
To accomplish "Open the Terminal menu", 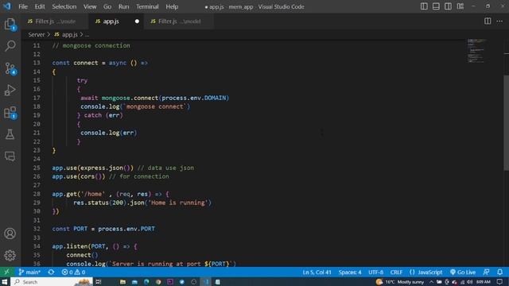I will (147, 6).
